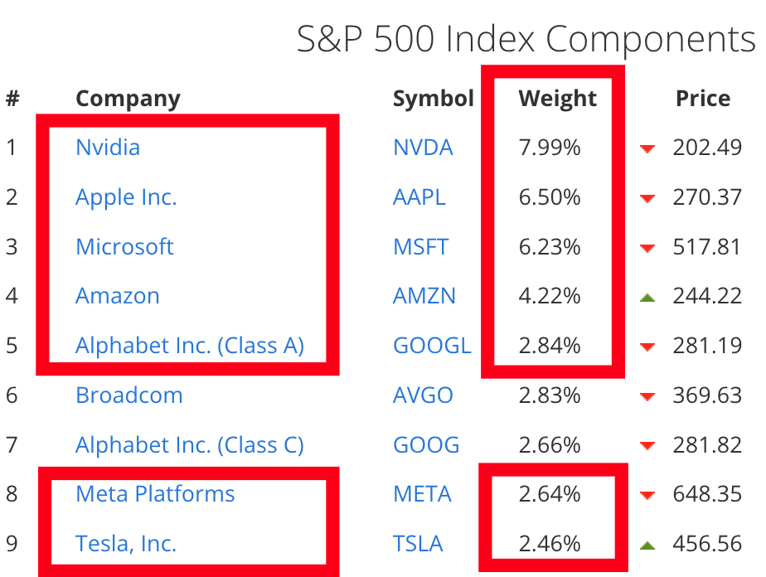Click the red down arrow beside 648.35
Image resolution: width=766 pixels, height=577 pixels.
(x=647, y=496)
